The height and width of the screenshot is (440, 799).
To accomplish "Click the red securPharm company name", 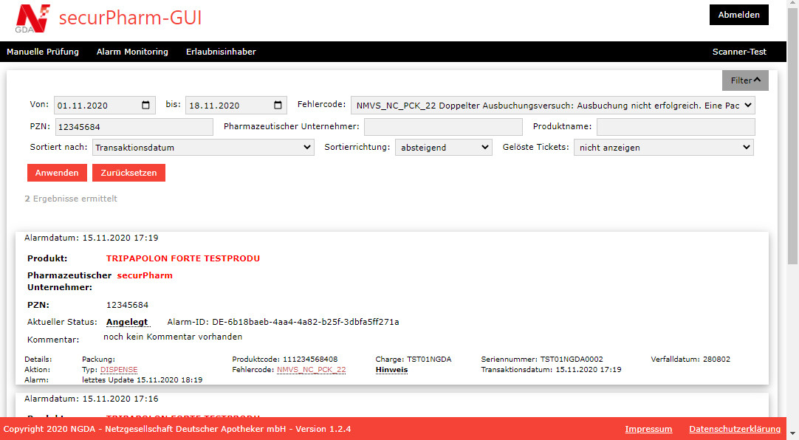I will coord(145,275).
